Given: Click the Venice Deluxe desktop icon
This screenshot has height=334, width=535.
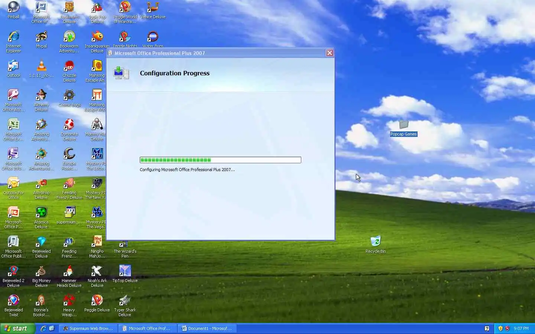Looking at the screenshot, I should 153,10.
